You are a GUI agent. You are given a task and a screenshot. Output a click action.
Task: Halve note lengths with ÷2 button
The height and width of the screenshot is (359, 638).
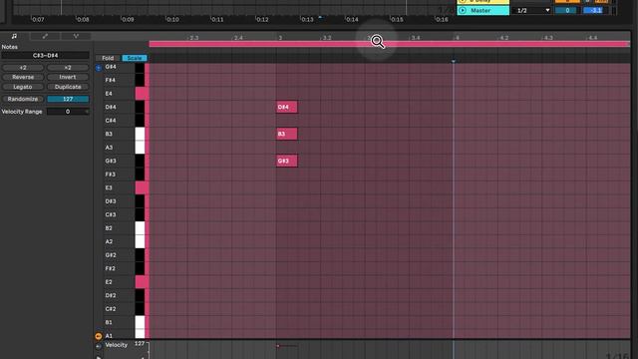(x=23, y=68)
